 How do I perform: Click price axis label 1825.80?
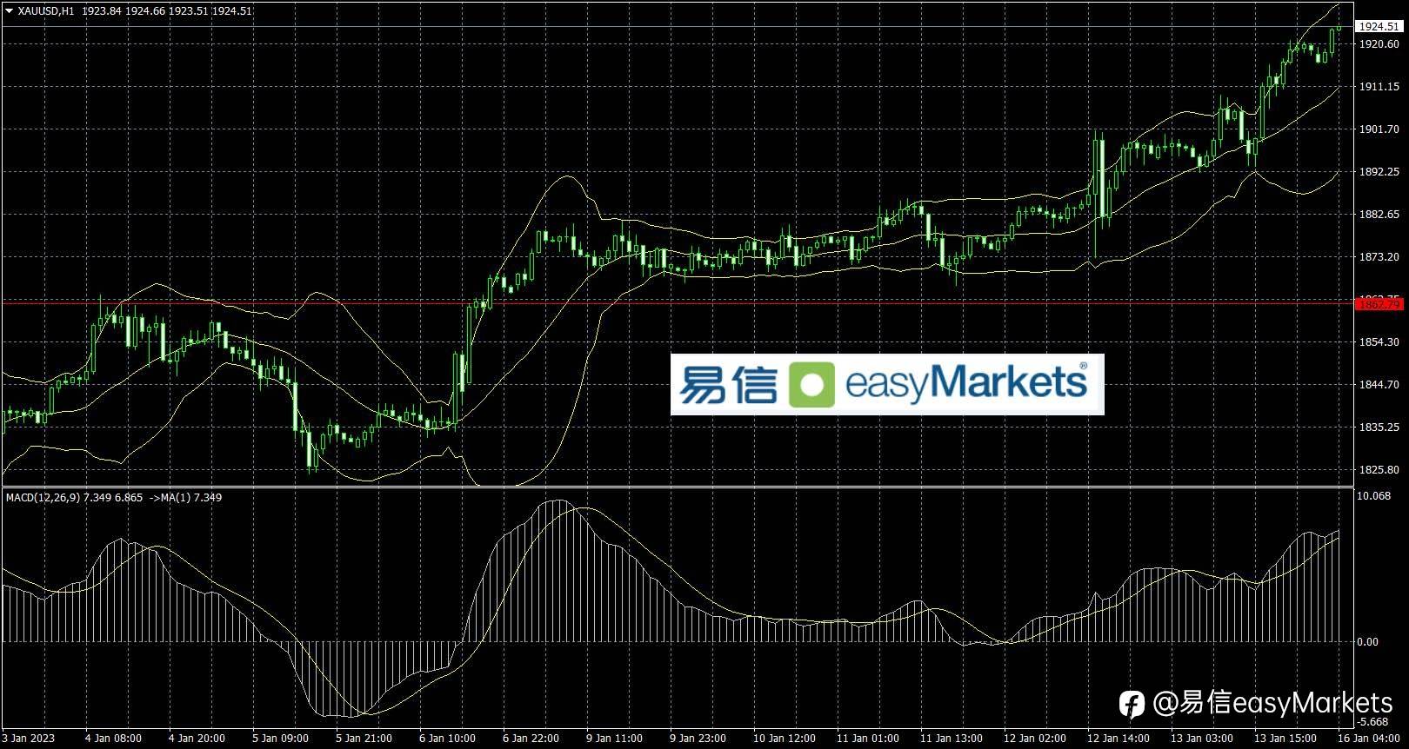(x=1379, y=470)
